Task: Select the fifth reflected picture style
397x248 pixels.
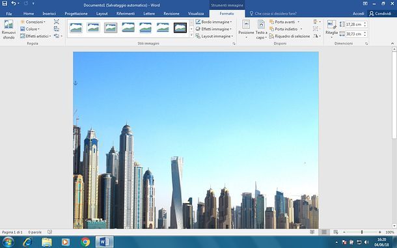Action: [145, 27]
